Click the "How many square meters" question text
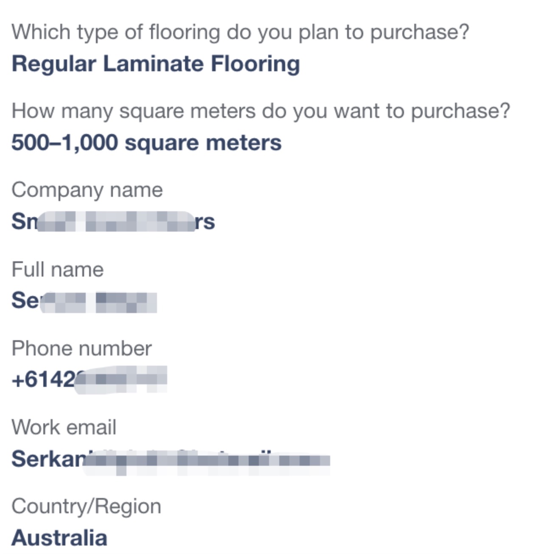This screenshot has width=550, height=554. [x=261, y=112]
